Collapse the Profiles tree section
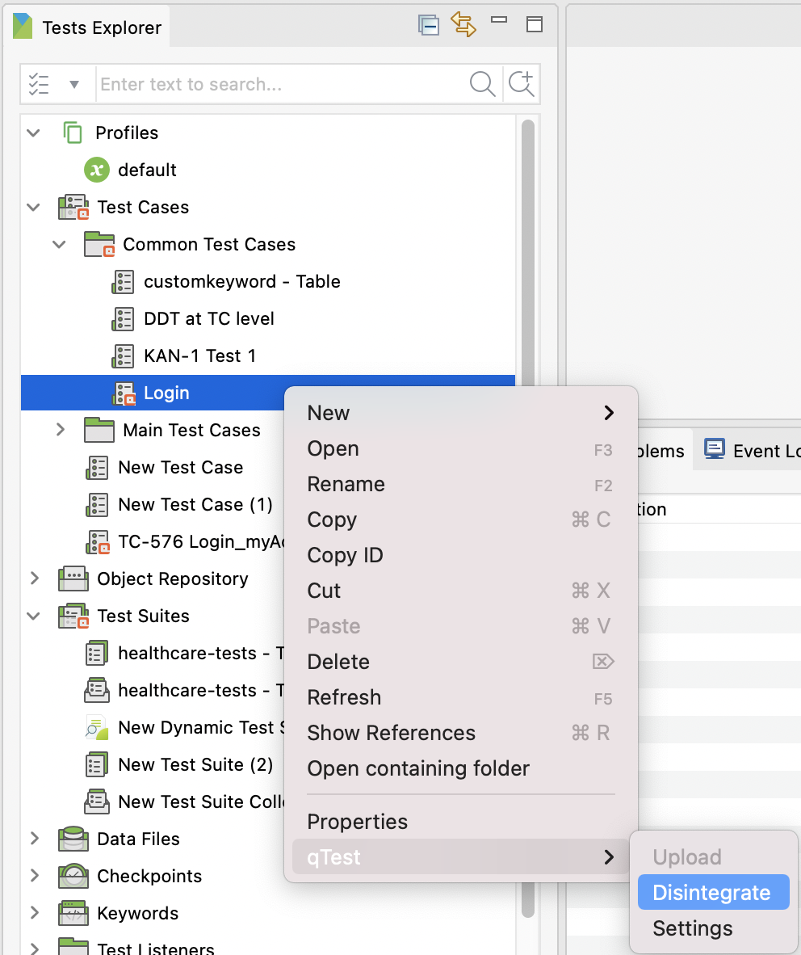The width and height of the screenshot is (801, 955). [32, 133]
